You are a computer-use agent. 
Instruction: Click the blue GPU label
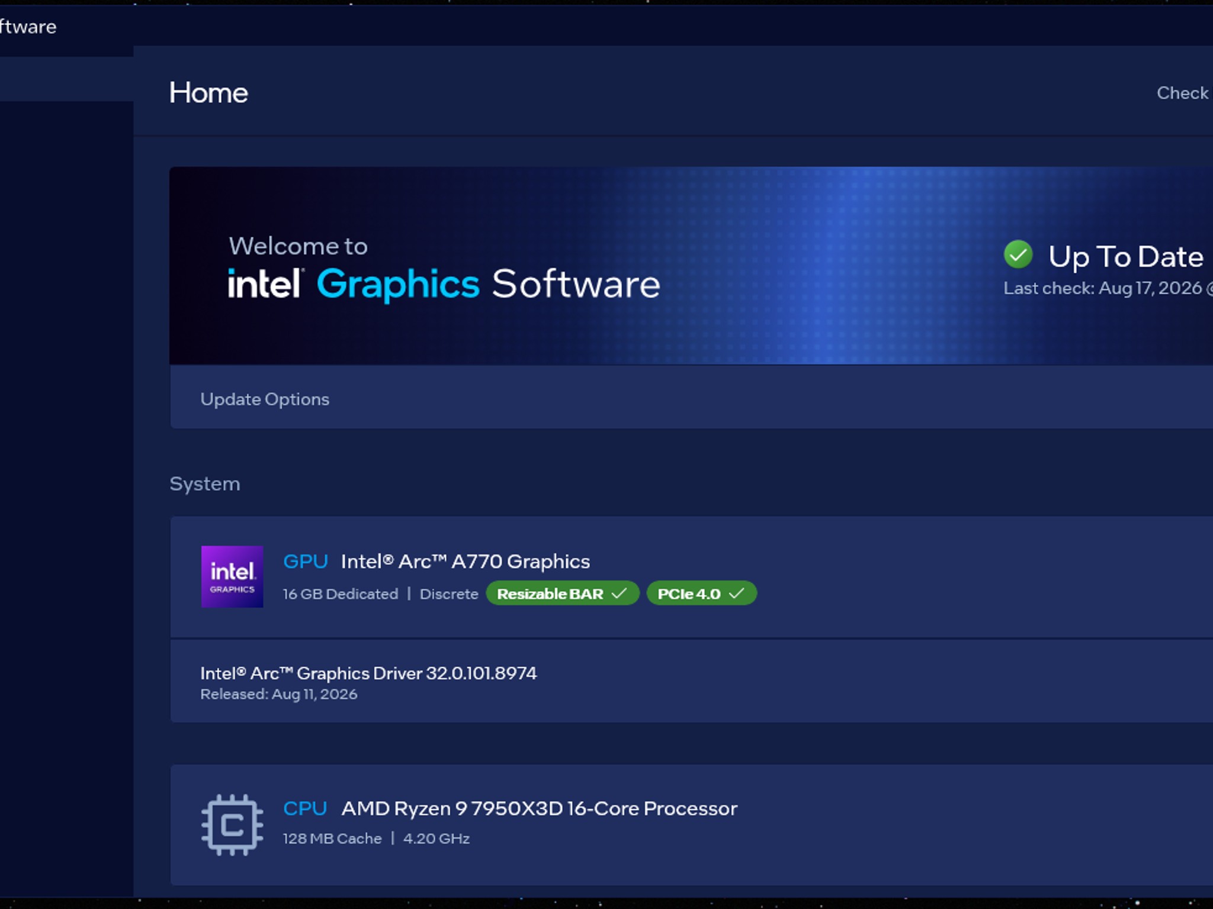[x=305, y=561]
